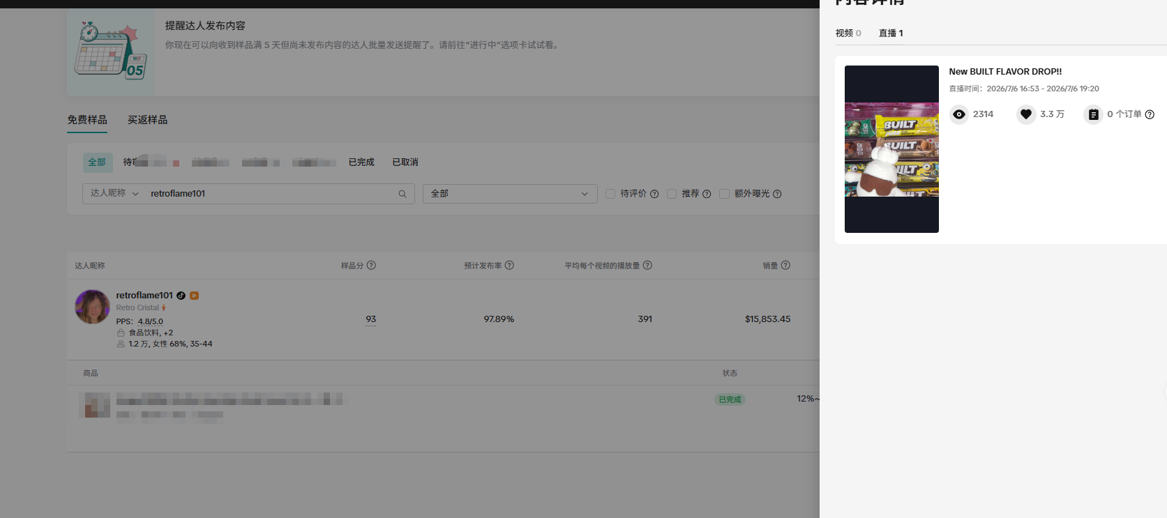Click the 0 个订单 orders text
Screen dimensions: 1167x518
1124,114
